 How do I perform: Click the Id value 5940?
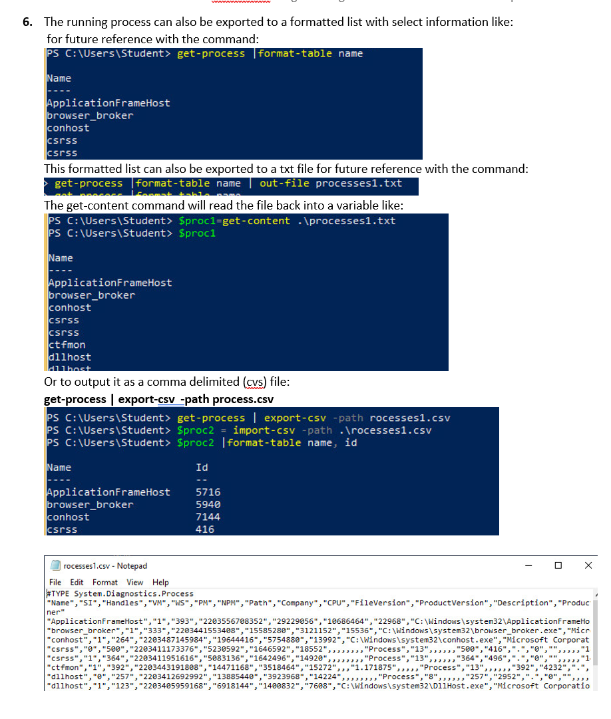point(208,504)
